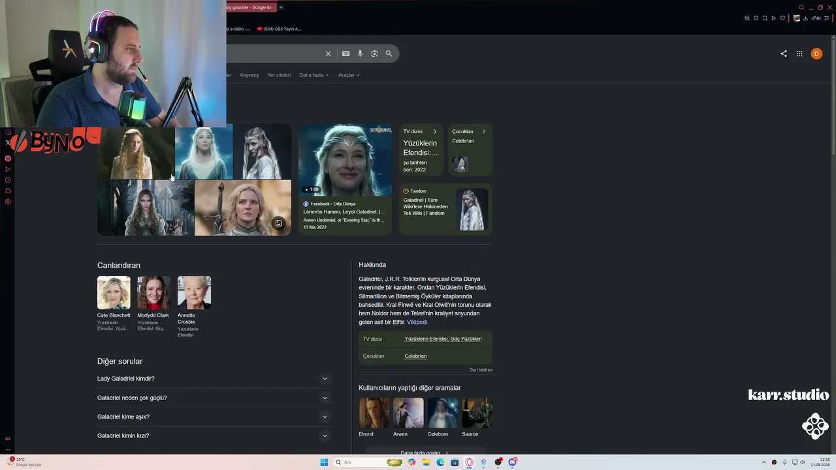
Task: Open Microsoft Store from the taskbar
Action: (455, 462)
